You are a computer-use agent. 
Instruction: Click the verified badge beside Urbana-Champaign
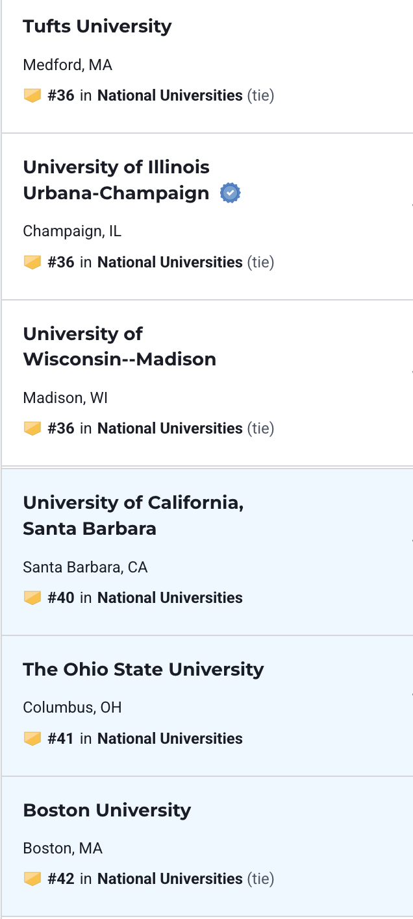[x=230, y=193]
